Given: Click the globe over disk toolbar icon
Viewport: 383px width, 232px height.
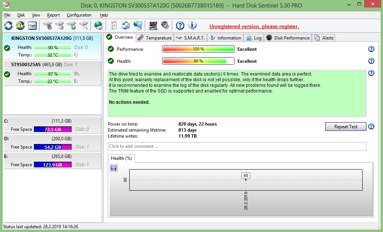Looking at the screenshot, I should pos(99,26).
